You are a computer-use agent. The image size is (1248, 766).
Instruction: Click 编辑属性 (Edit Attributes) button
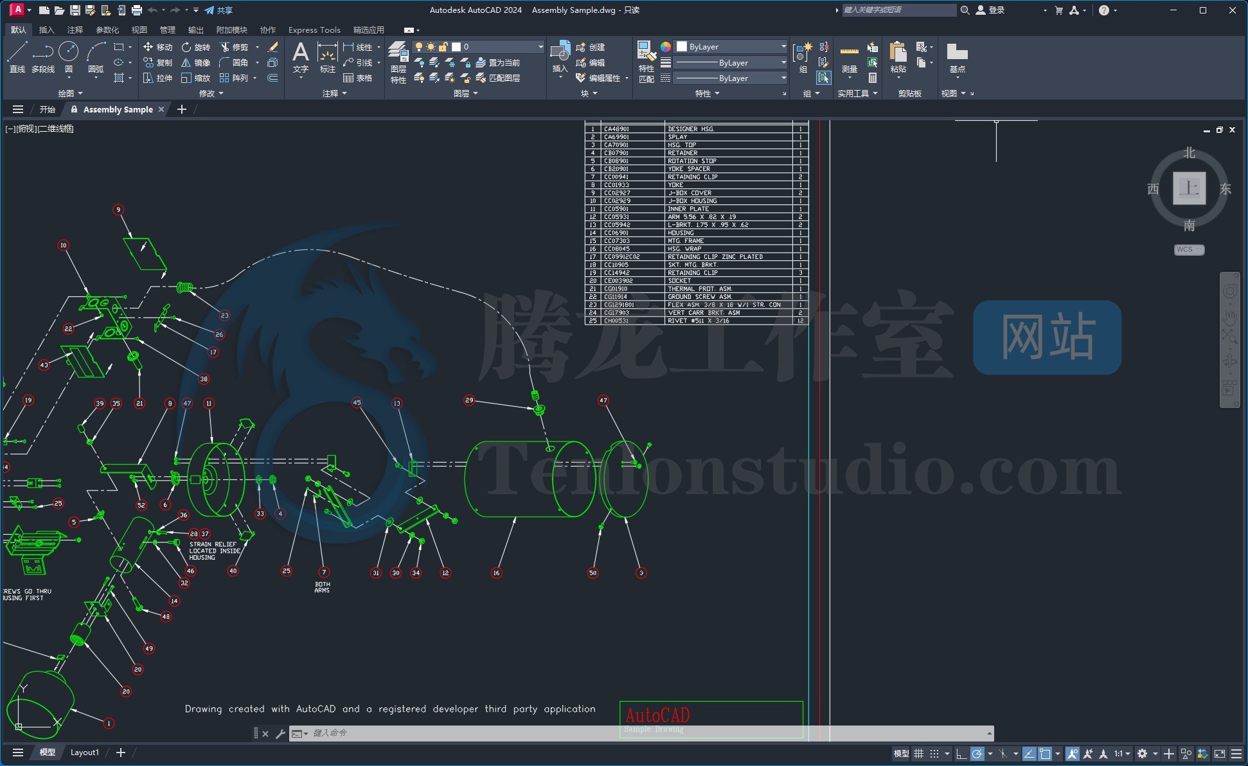coord(599,78)
